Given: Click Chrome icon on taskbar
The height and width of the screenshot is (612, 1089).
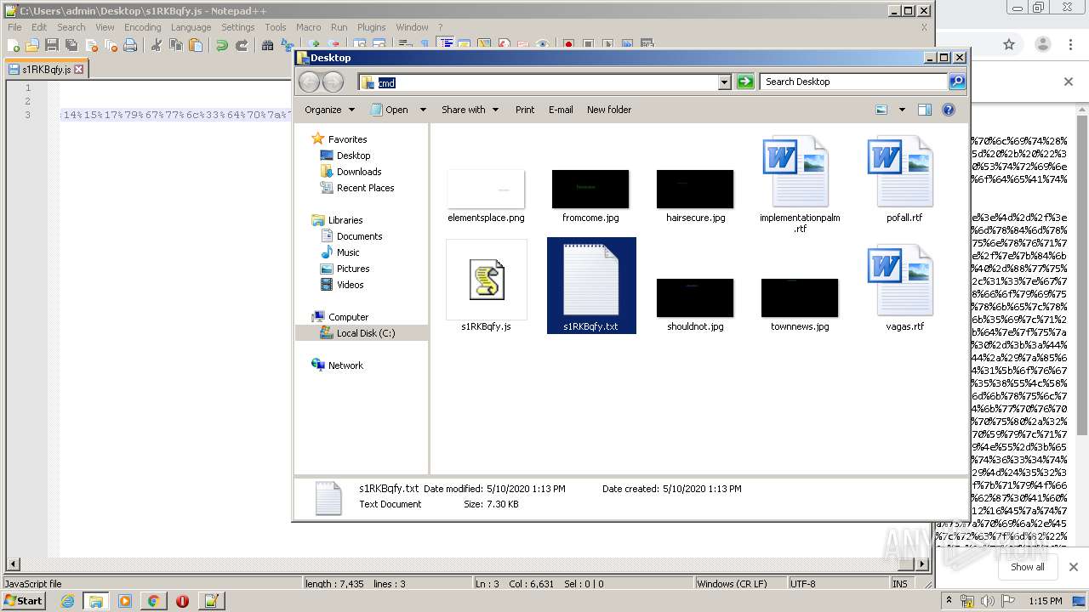Looking at the screenshot, I should [x=153, y=601].
